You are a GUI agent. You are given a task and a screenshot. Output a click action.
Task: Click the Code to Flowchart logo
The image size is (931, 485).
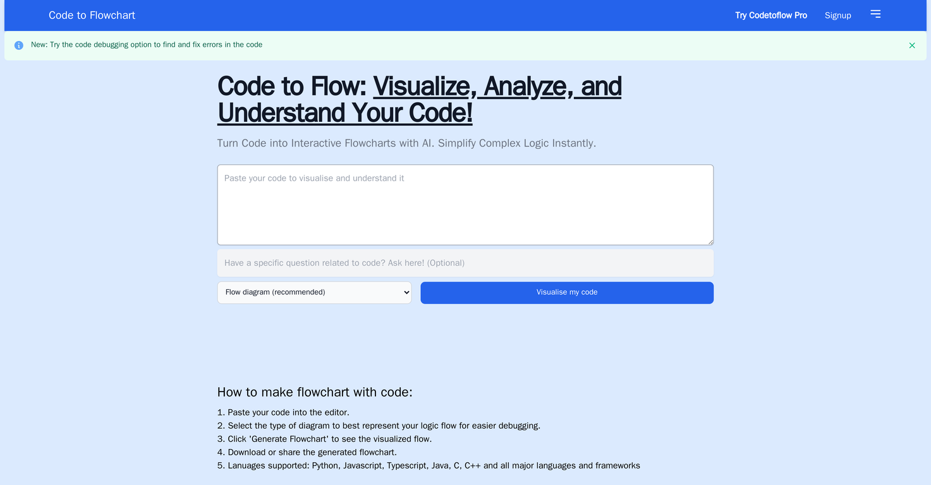(91, 15)
